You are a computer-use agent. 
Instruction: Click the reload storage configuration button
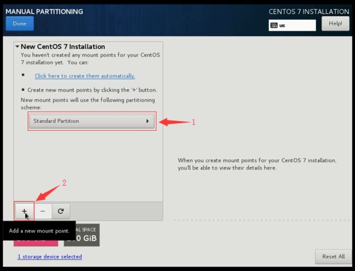tap(61, 211)
